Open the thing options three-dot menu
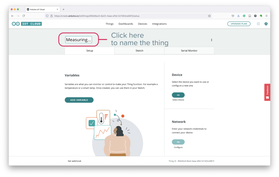Screen dimensions: 279x177 coord(211,40)
